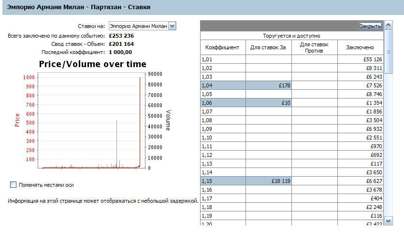Click the 'Торгуется и доступно' table heading

291,36
